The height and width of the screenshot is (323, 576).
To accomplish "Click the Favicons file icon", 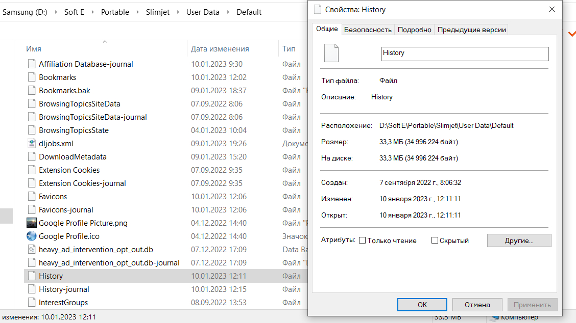I will pyautogui.click(x=32, y=197).
